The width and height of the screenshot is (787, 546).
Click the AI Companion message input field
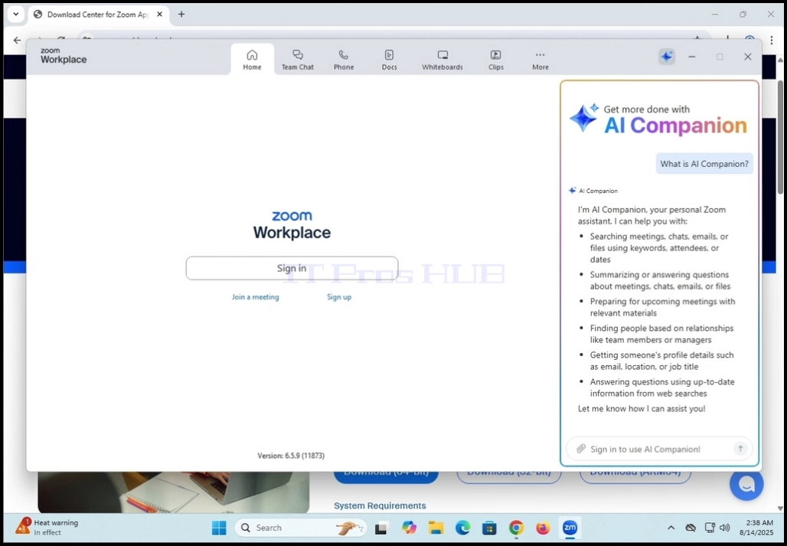point(659,449)
